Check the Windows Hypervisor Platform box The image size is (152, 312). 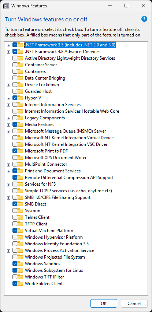click(15, 237)
